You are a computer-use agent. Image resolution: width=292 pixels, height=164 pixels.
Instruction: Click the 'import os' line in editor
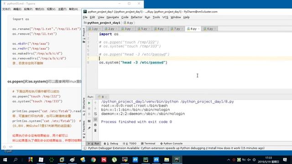(109, 34)
